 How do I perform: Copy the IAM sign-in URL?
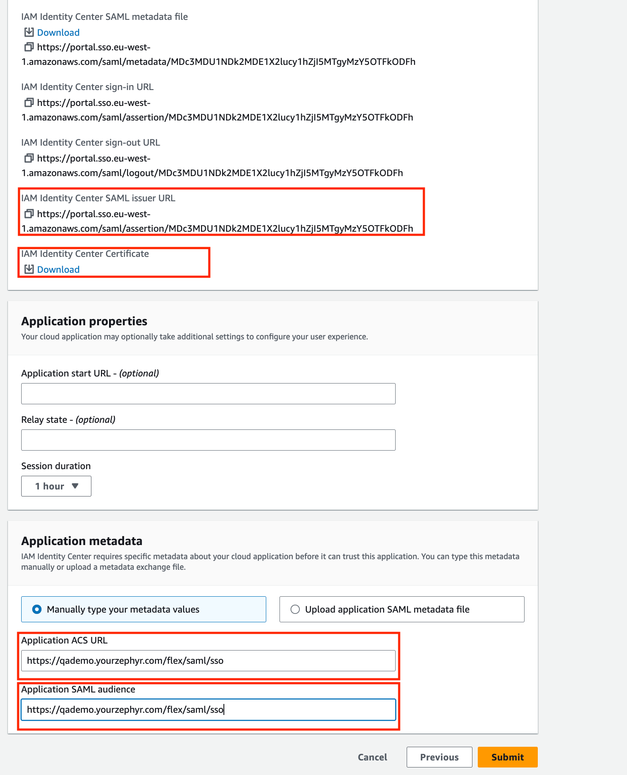[x=29, y=102]
